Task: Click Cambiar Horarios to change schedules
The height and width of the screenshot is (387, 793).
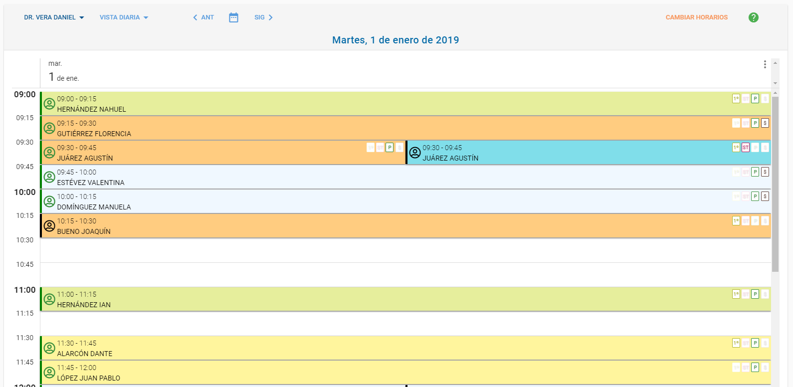Action: (696, 17)
